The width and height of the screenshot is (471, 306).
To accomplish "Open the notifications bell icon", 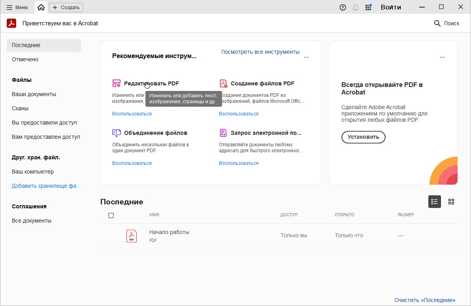I will tap(355, 8).
